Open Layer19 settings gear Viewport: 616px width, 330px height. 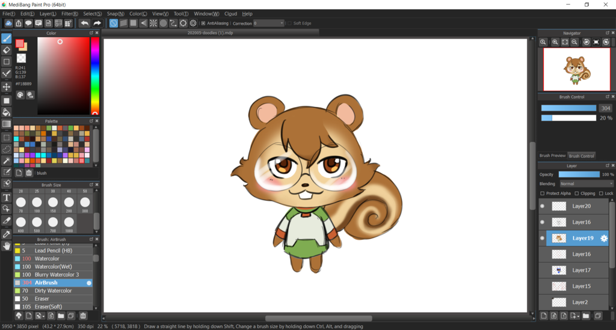[x=604, y=238]
